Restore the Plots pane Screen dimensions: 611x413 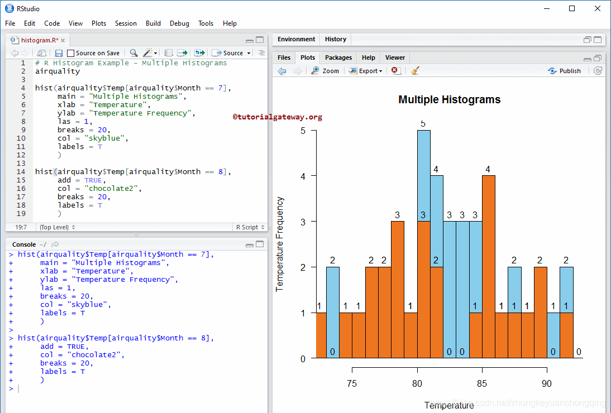tap(598, 58)
